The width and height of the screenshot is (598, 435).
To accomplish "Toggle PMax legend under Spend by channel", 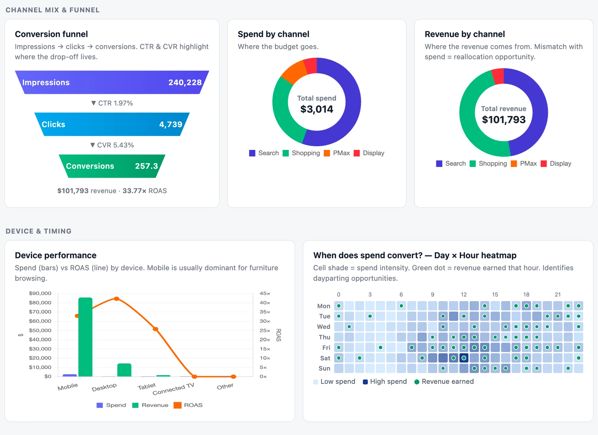I will tap(337, 153).
